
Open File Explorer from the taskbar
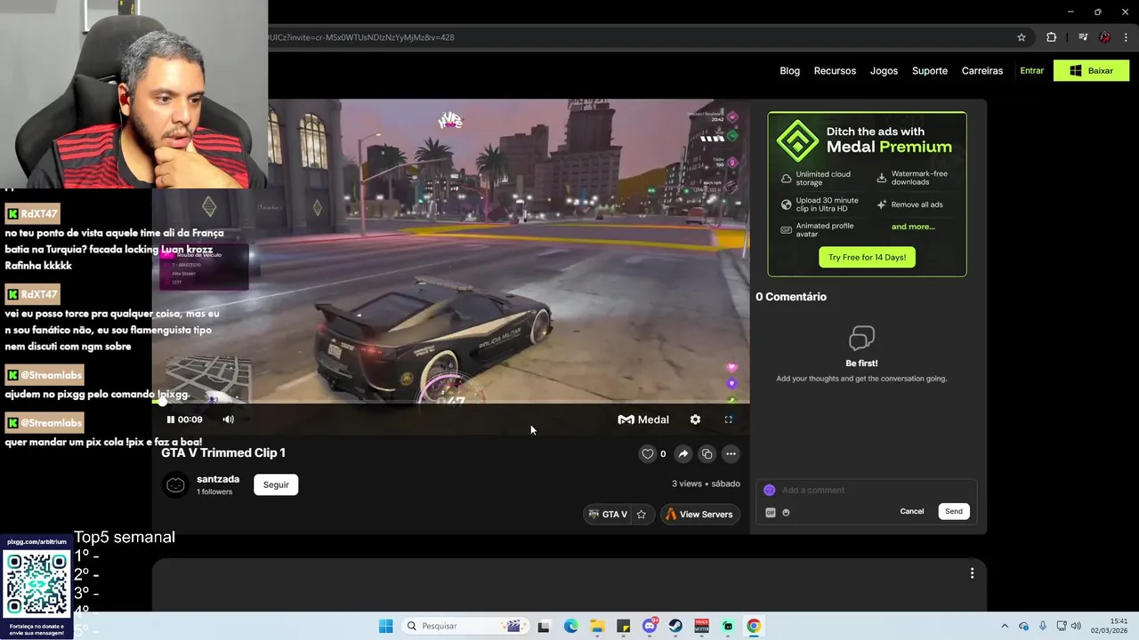[597, 626]
